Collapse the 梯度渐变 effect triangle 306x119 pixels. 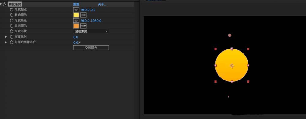tap(1, 4)
